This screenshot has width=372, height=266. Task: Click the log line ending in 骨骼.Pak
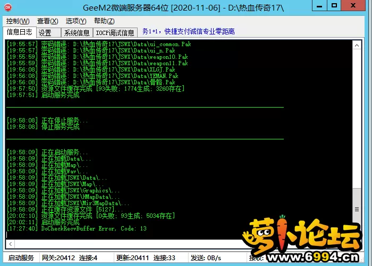point(91,82)
